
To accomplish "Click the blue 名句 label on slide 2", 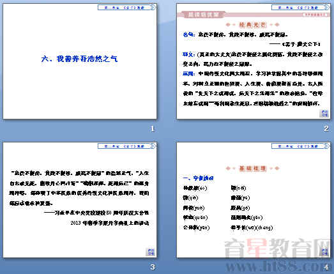I will click(x=189, y=34).
